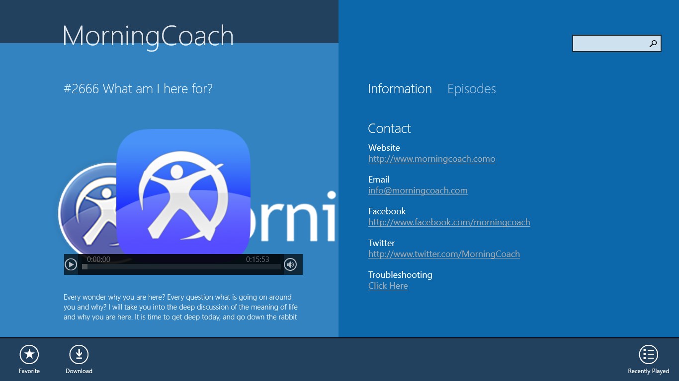Click the Troubleshooting label
This screenshot has width=679, height=381.
[x=400, y=275]
